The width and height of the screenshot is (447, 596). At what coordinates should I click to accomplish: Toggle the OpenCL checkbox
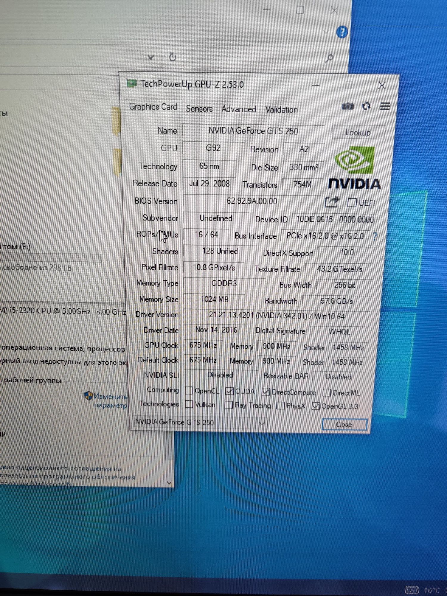coord(189,390)
